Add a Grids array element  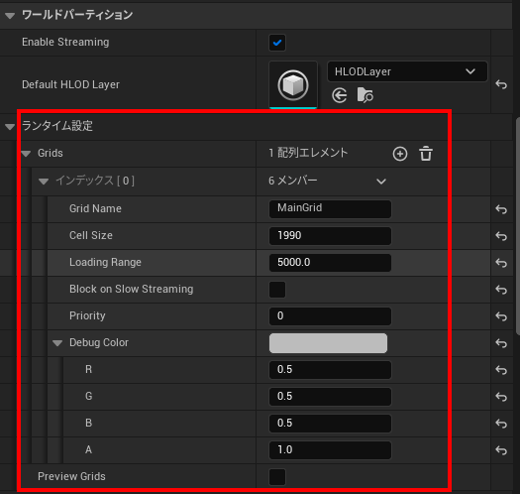pos(400,154)
